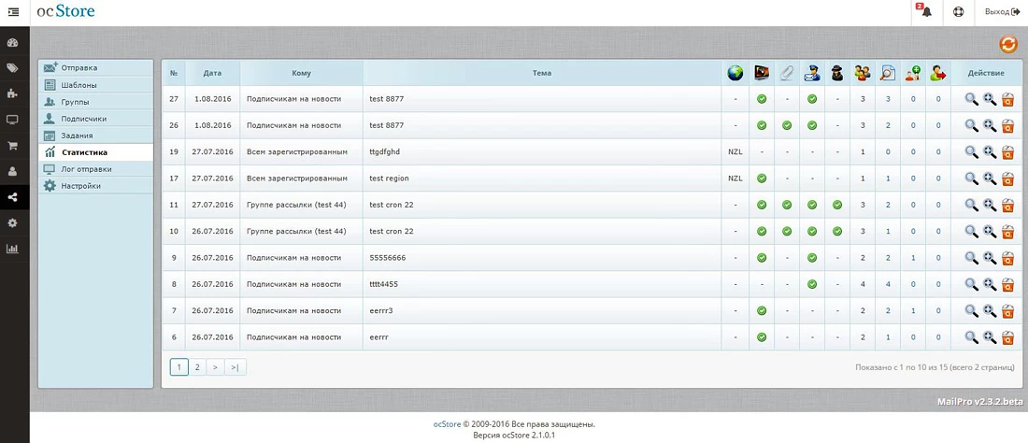Open the sales cart sidebar icon
The image size is (1028, 443).
pyautogui.click(x=12, y=146)
